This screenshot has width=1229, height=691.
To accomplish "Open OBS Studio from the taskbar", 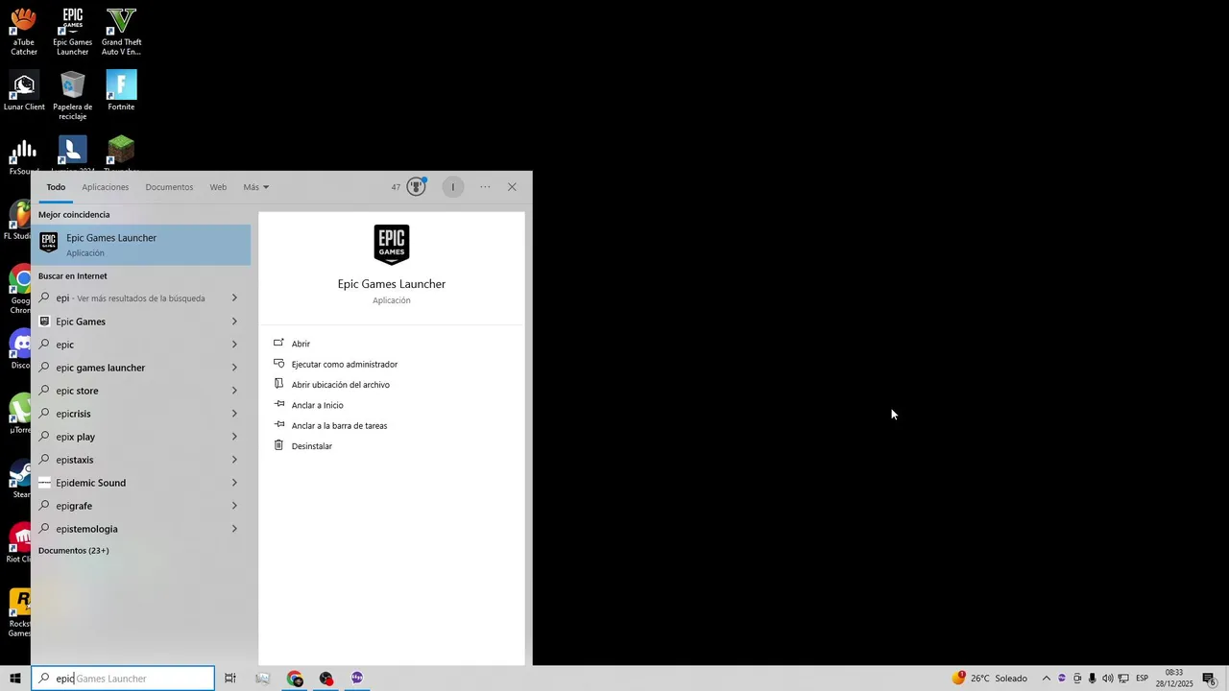I will tap(326, 679).
